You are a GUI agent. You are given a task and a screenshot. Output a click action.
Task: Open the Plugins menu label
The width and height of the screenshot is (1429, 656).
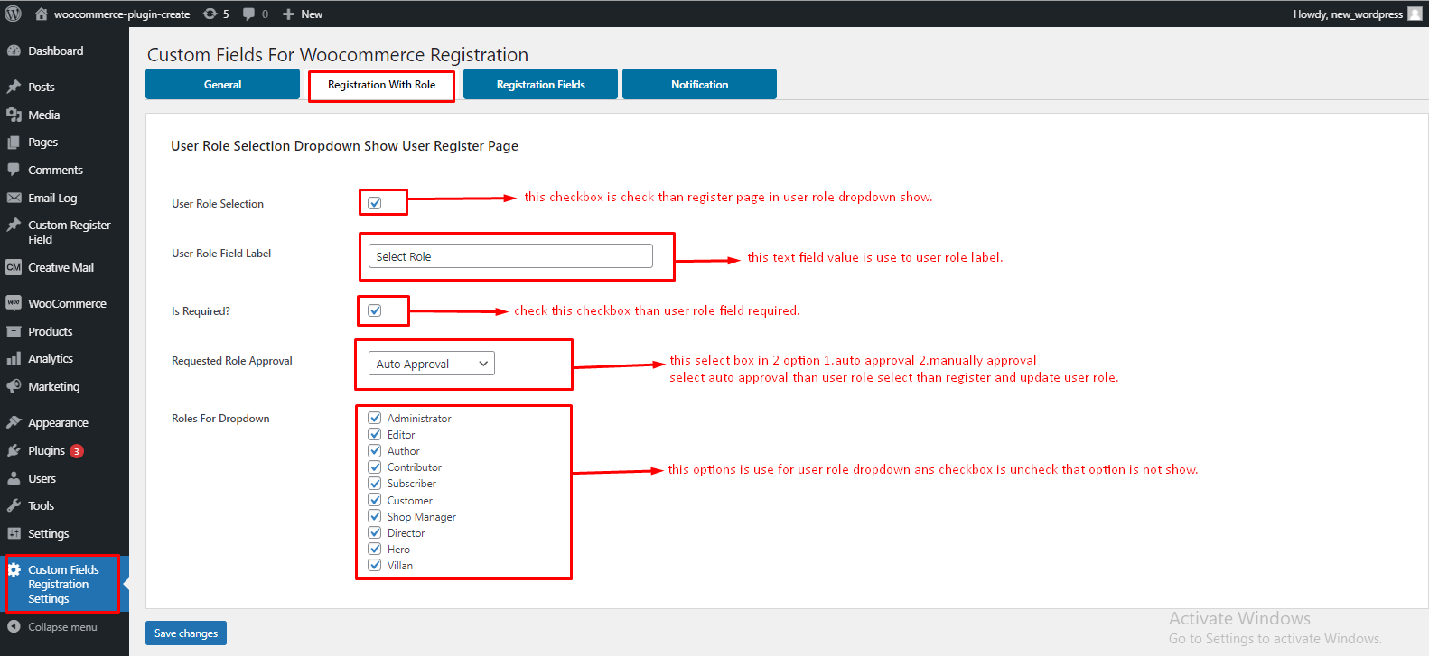pyautogui.click(x=46, y=450)
